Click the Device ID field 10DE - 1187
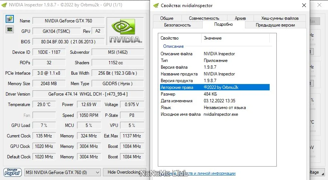The image size is (328, 180). pos(49,52)
